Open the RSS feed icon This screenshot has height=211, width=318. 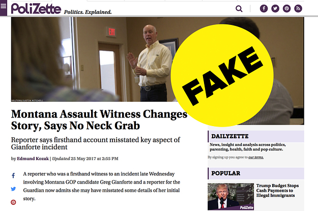coord(298,9)
